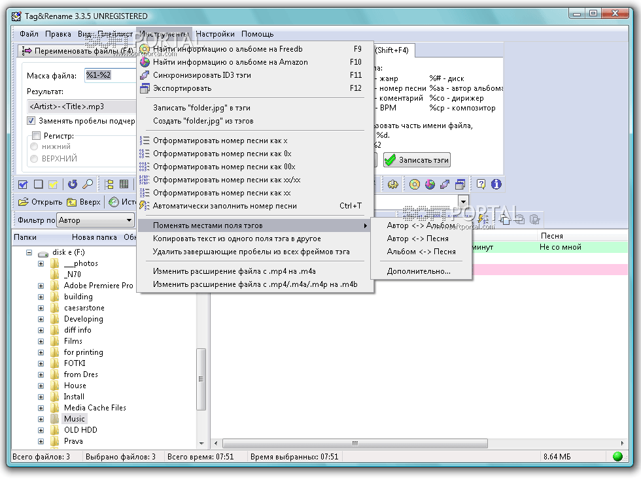
Task: Expand the building folder node
Action: pyautogui.click(x=41, y=297)
